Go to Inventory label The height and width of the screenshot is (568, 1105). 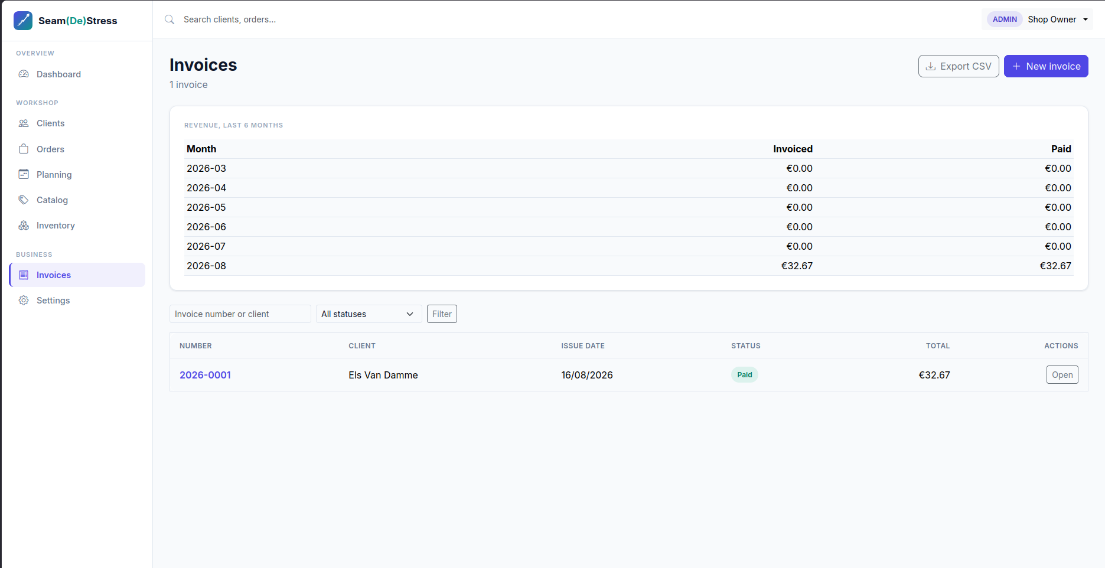[x=56, y=226]
